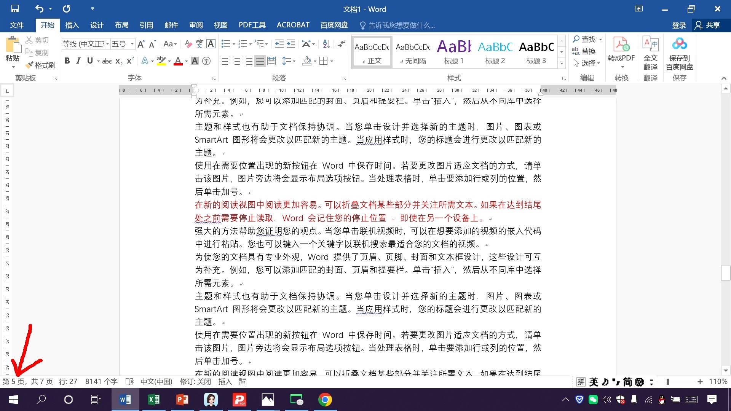Viewport: 731px width, 411px height.
Task: Click the Cut scissors icon
Action: point(29,40)
